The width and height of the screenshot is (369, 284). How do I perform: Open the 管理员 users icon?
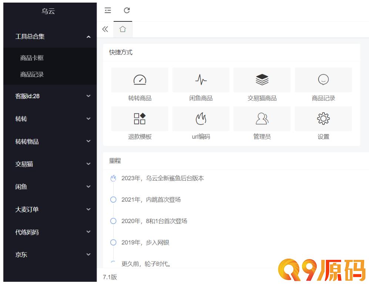click(x=262, y=119)
